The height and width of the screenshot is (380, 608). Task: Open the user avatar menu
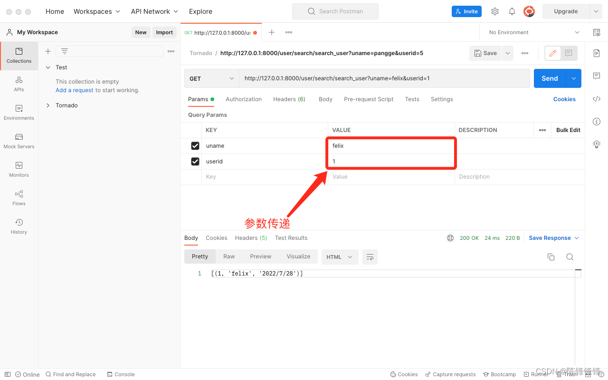[529, 11]
